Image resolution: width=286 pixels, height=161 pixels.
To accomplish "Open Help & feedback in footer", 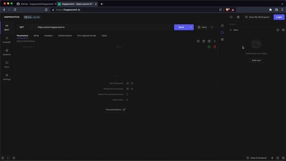I will tap(257, 158).
